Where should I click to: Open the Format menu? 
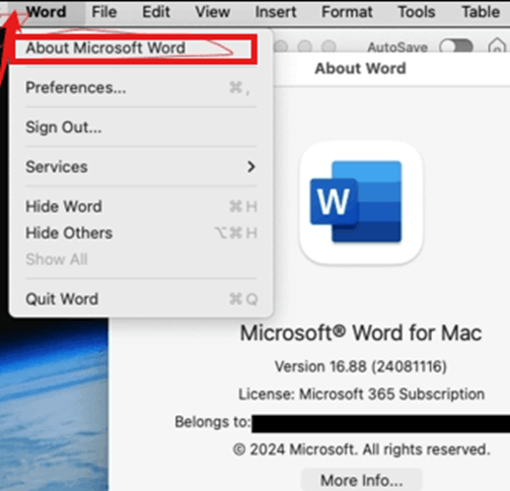tap(347, 12)
